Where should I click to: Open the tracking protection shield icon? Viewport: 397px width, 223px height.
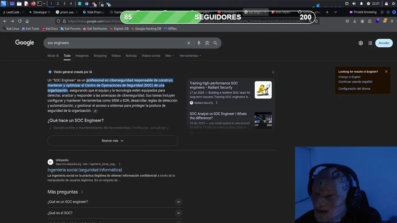click(x=58, y=21)
